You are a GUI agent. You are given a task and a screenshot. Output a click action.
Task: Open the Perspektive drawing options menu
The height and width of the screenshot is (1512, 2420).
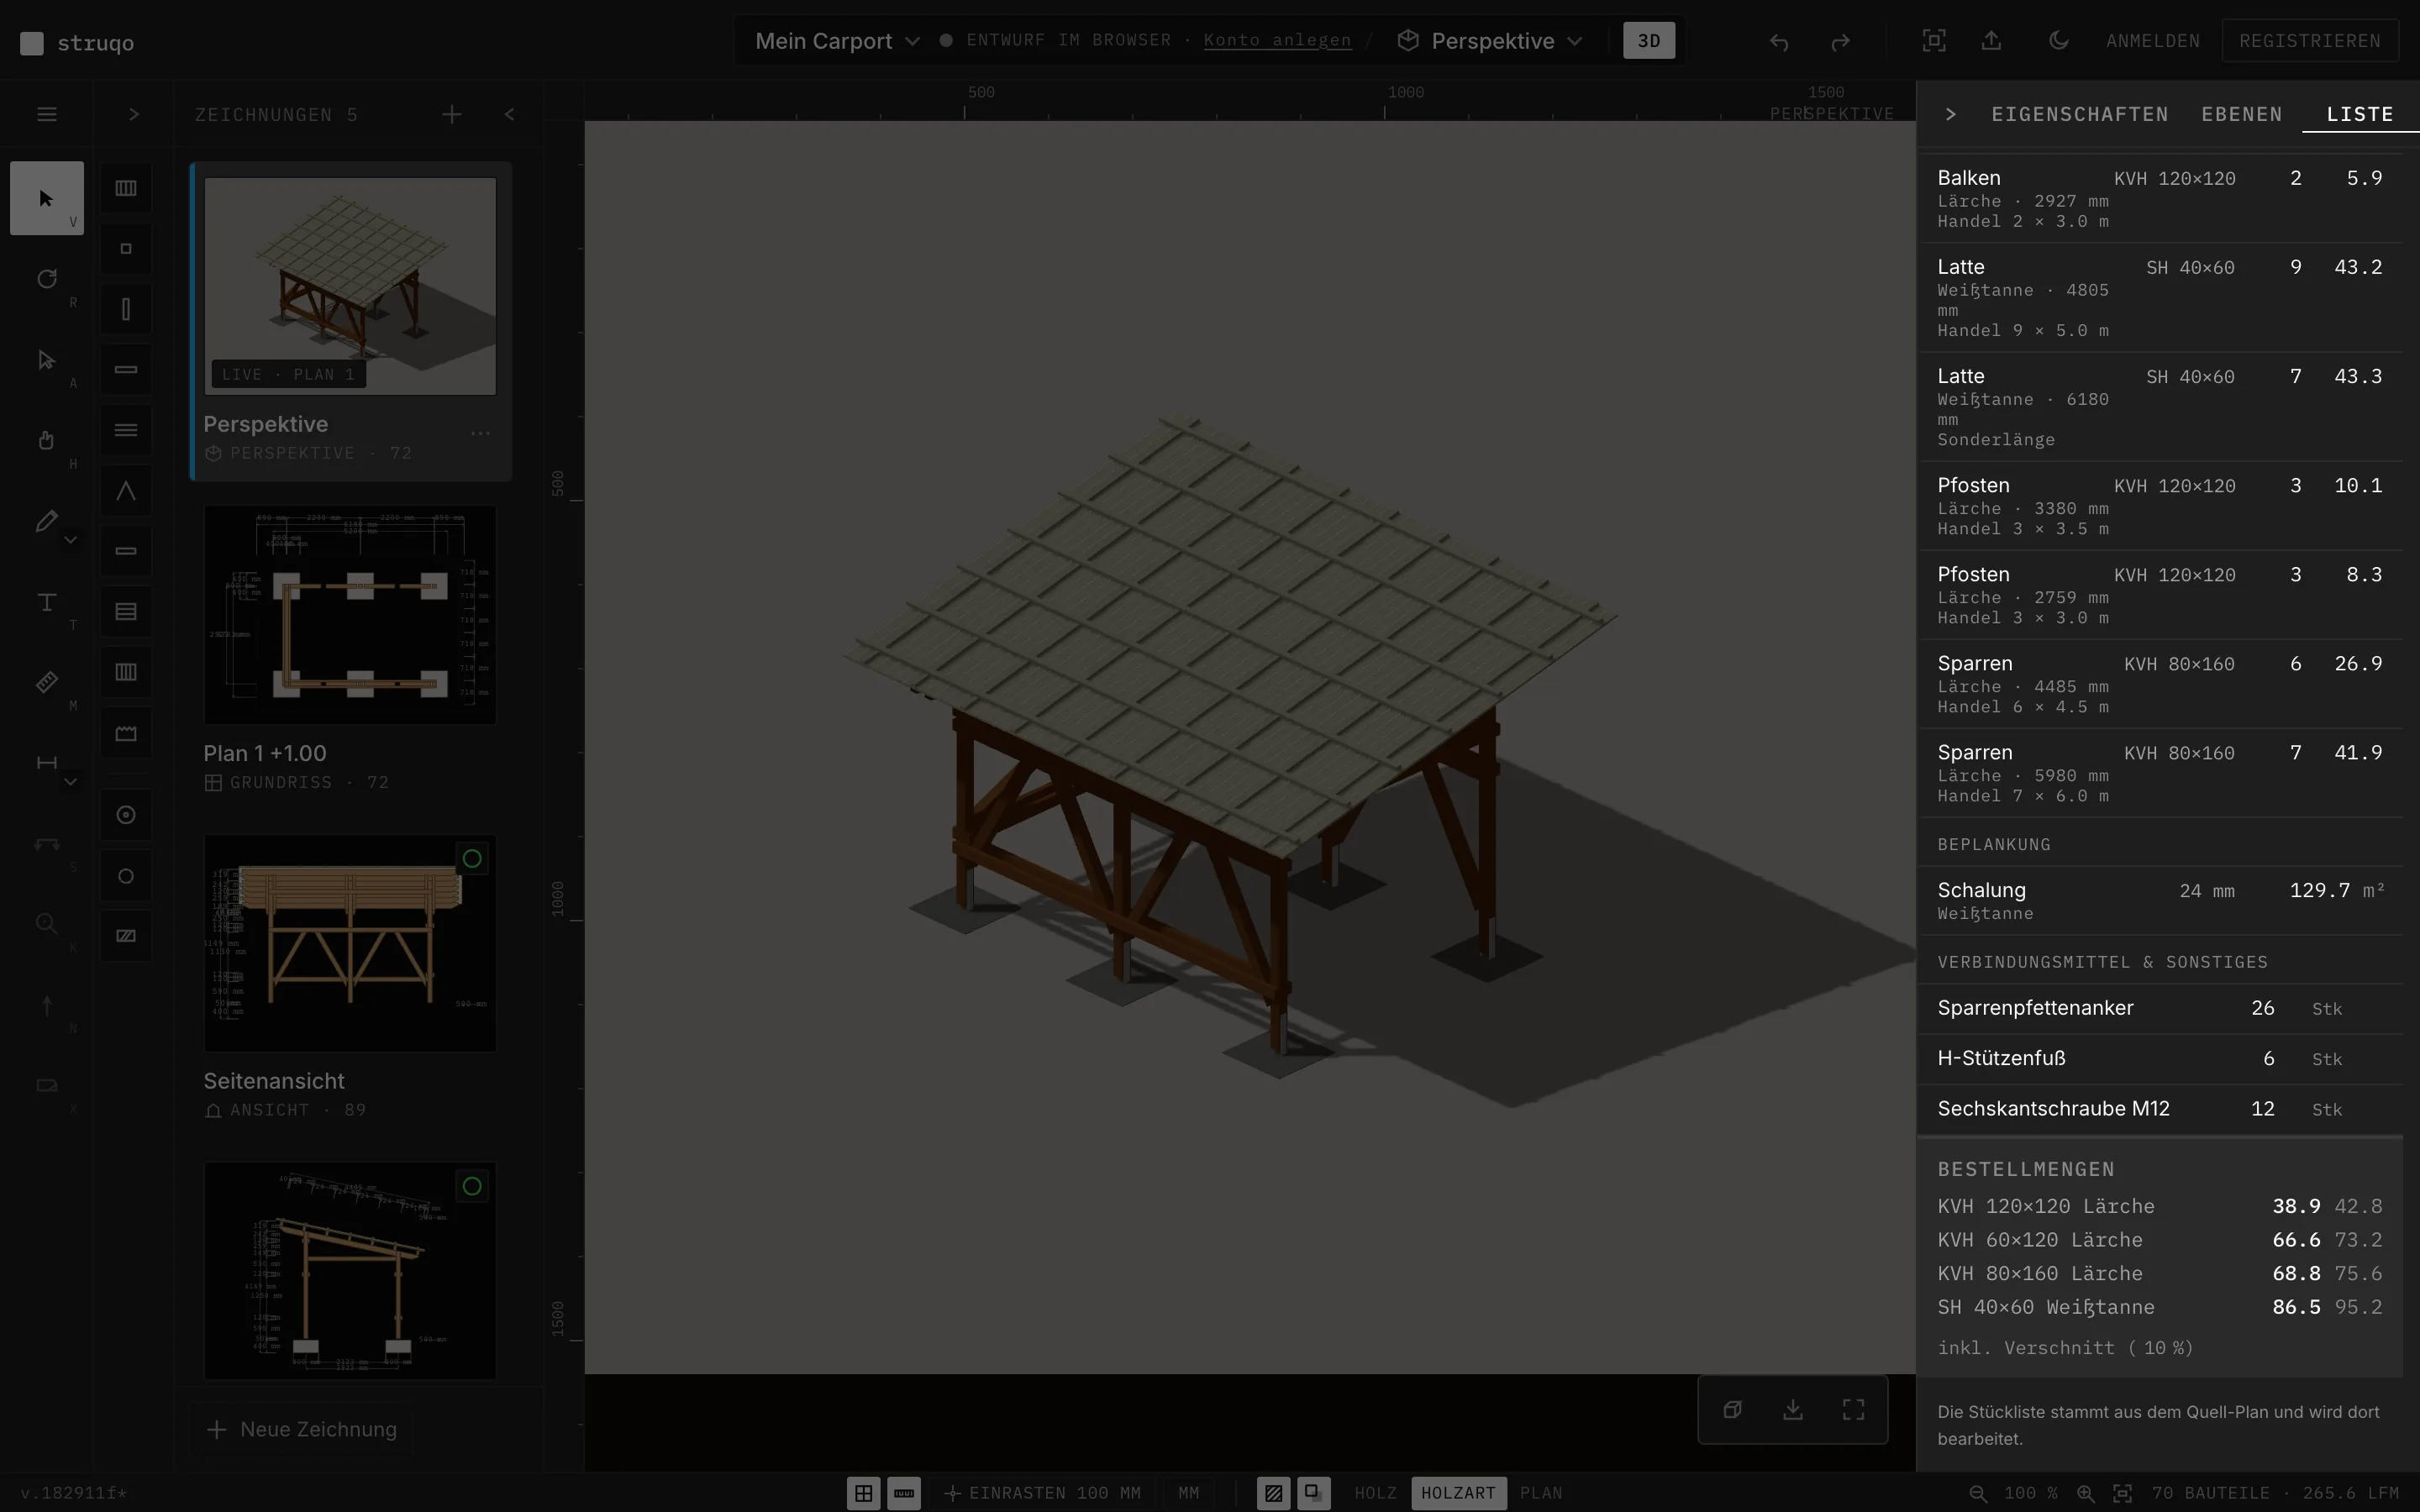480,434
